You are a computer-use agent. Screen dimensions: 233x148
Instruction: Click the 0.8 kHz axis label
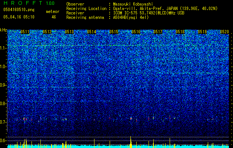click(x=3, y=104)
